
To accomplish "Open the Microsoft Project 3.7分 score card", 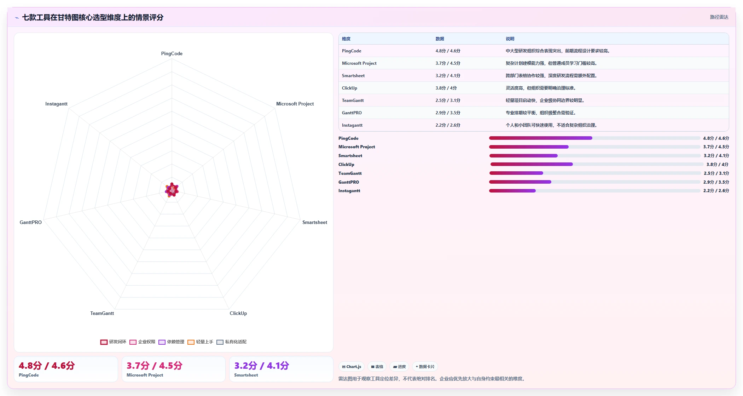I will point(173,369).
